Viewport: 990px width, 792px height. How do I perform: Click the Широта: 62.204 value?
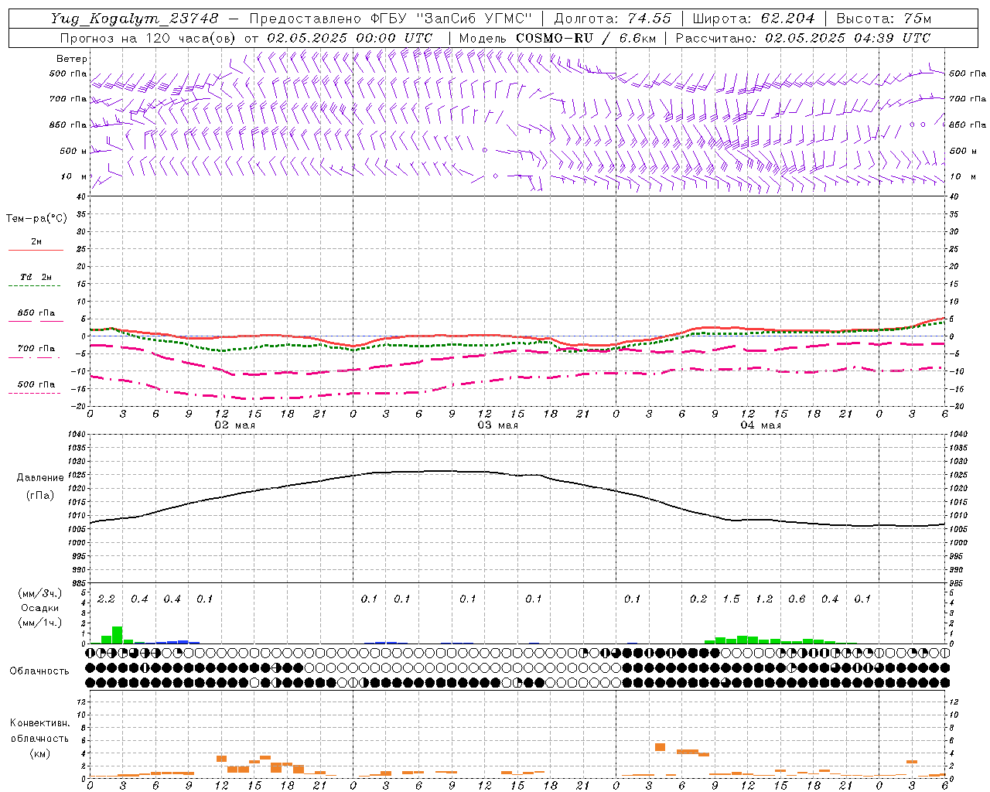tap(753, 19)
